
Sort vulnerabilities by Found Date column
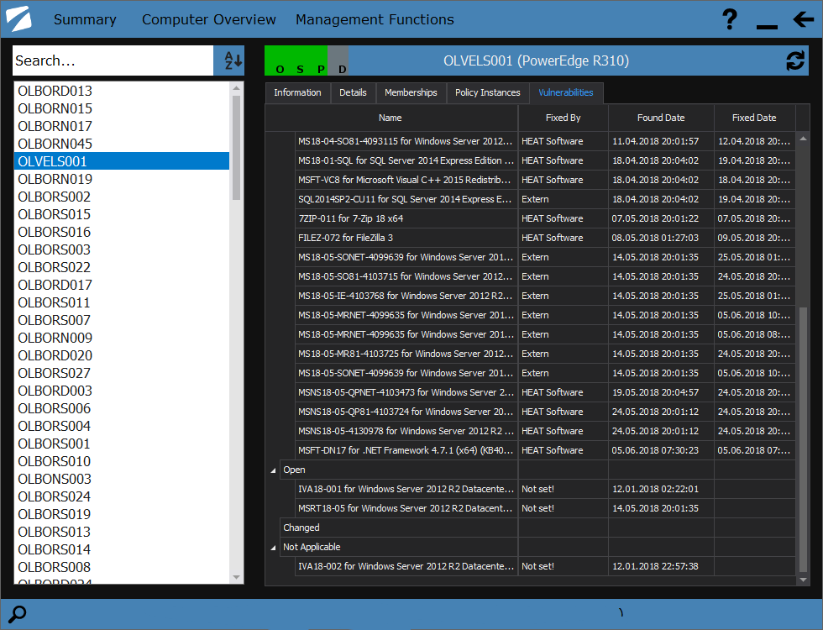(660, 118)
